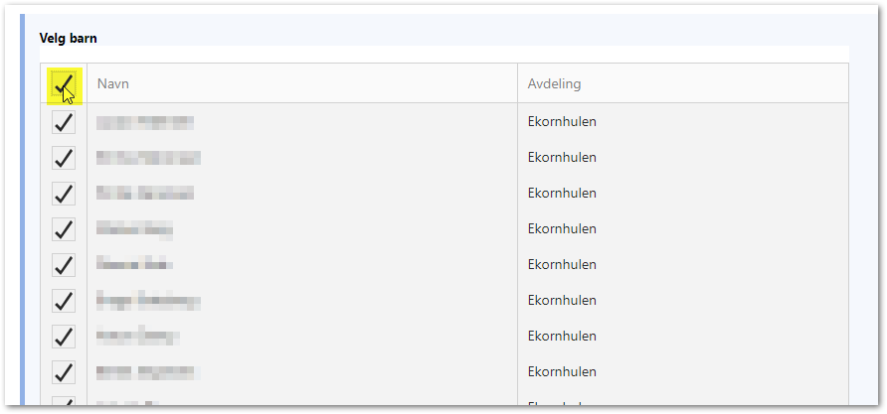Select the fourth row's Ekornhulen cell

[x=562, y=228]
